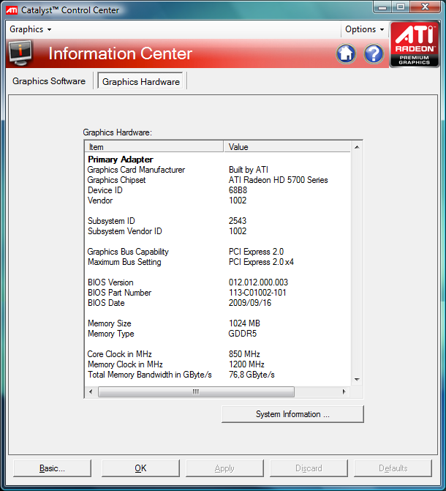Click the horizontal scroll left arrow

[91, 391]
